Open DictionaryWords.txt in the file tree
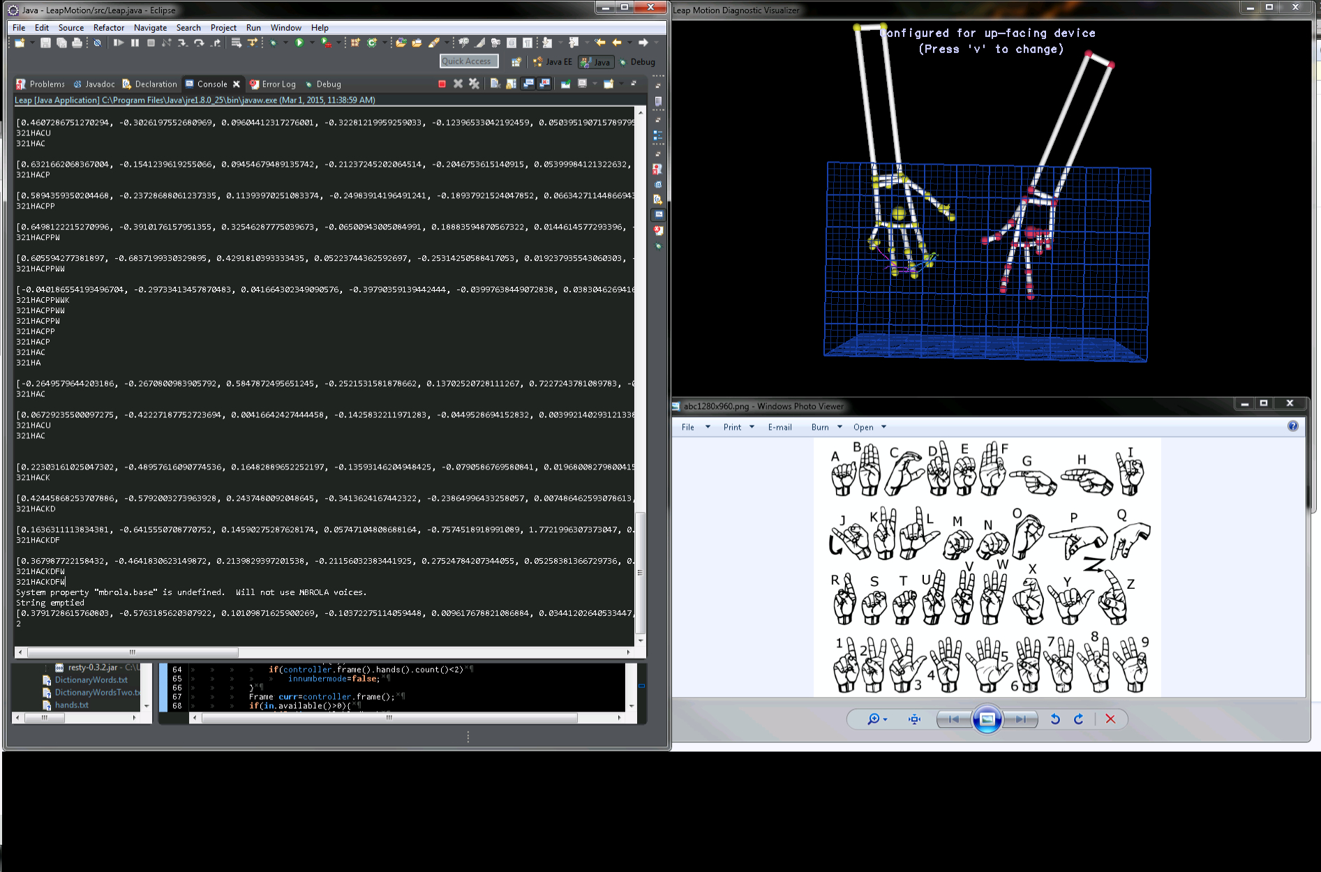 click(91, 680)
